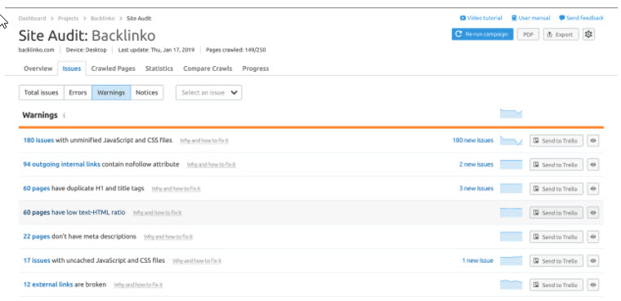The height and width of the screenshot is (301, 621).
Task: Click the unminified JavaScript trend graph
Action: (511, 140)
